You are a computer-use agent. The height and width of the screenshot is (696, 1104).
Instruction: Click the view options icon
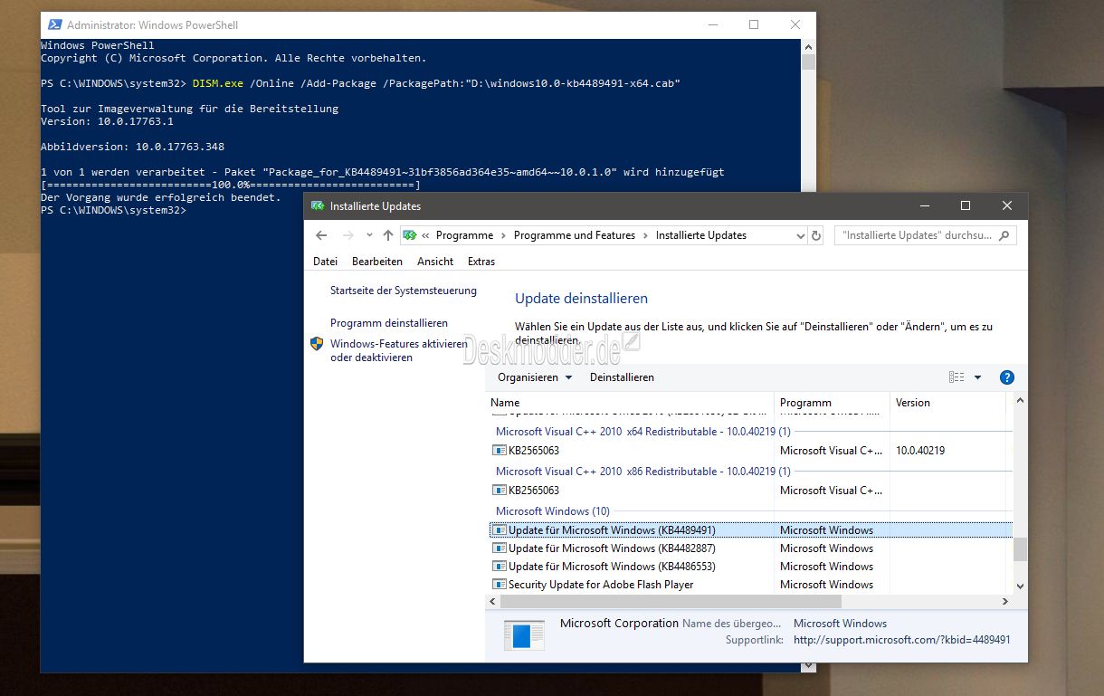coord(956,377)
